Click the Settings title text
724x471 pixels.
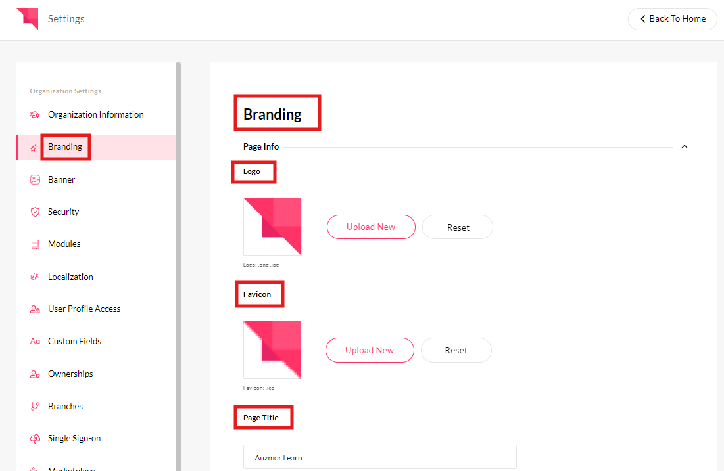pos(66,19)
